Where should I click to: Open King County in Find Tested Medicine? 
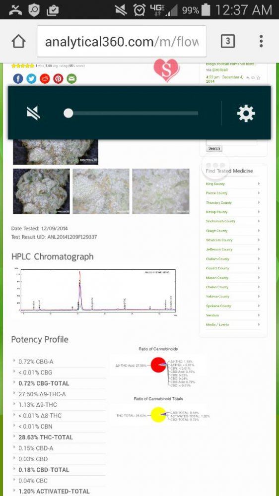point(233,184)
